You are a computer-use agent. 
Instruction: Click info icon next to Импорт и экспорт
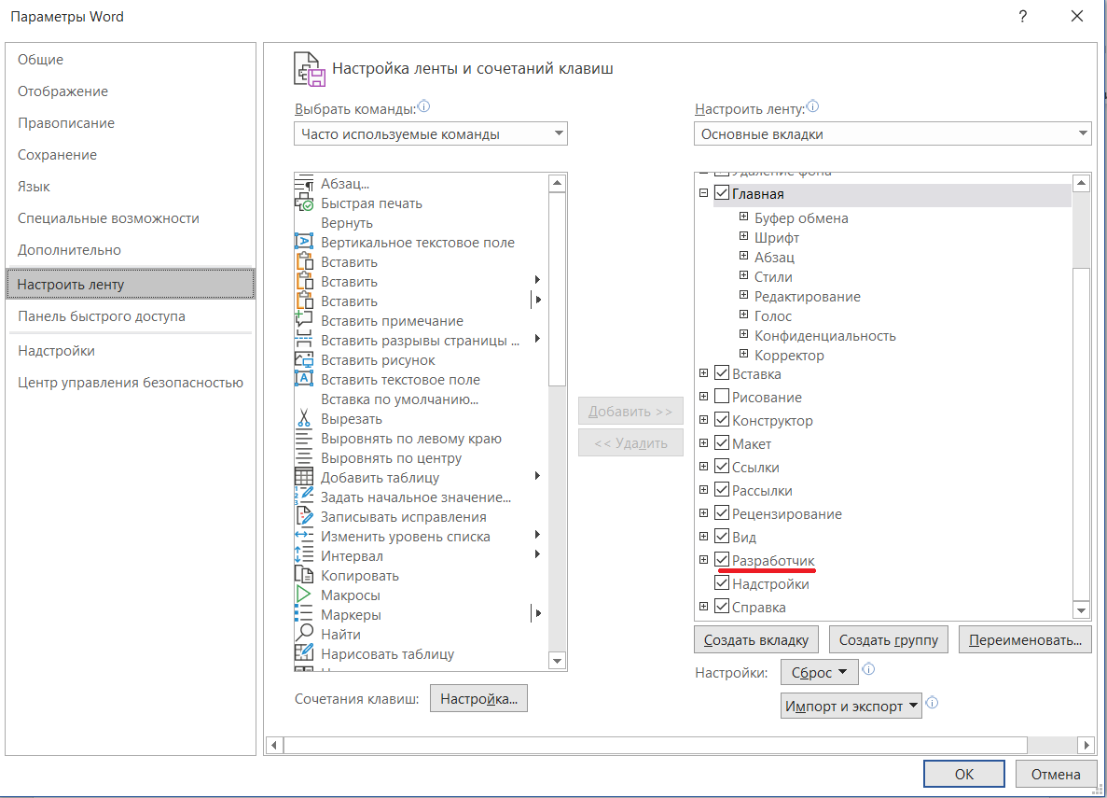(x=932, y=703)
